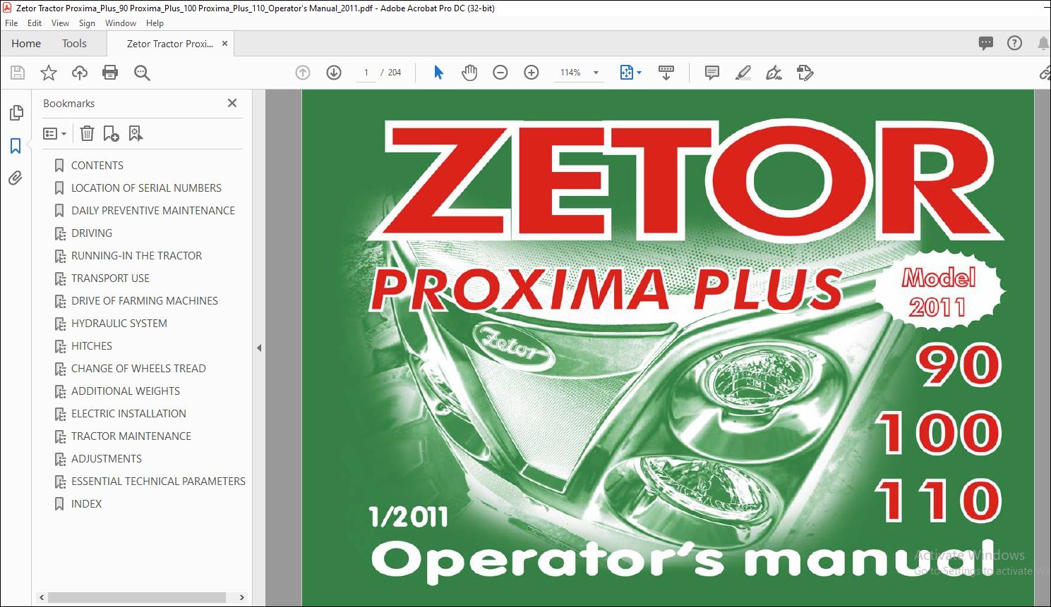This screenshot has height=607, width=1051.
Task: Open ESSENTIAL TECHNICAL PARAMETERS bookmark
Action: [x=158, y=482]
